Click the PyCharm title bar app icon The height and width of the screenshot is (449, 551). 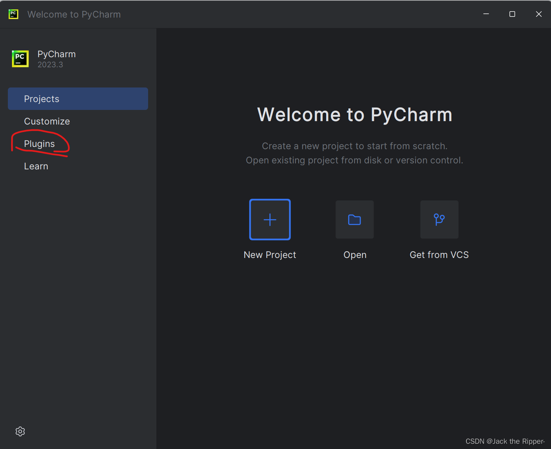pos(13,14)
